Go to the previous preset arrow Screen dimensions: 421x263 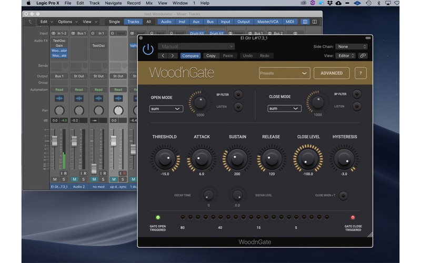pyautogui.click(x=163, y=56)
